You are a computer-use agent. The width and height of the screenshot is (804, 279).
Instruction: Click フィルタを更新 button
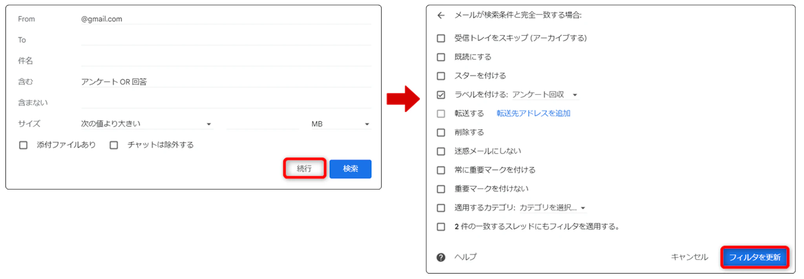tap(755, 257)
